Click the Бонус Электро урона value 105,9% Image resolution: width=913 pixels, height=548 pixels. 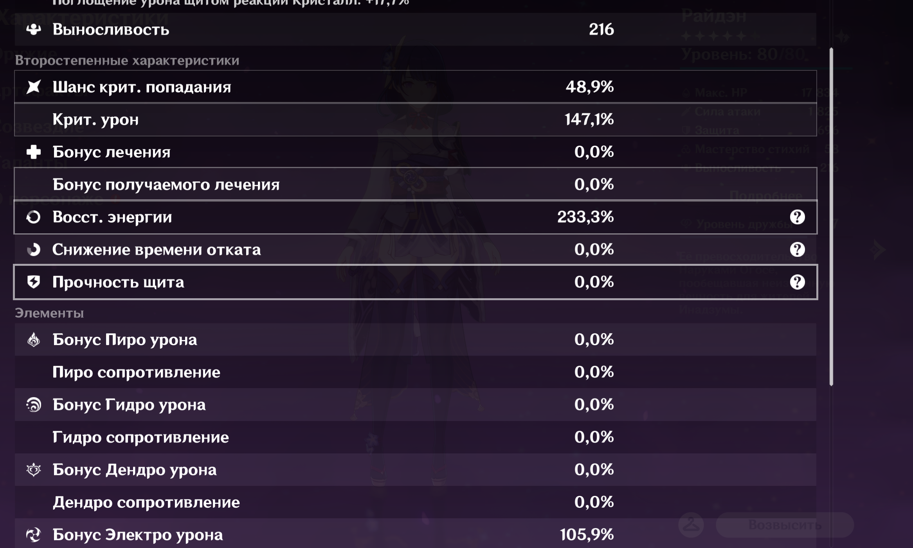(x=587, y=535)
